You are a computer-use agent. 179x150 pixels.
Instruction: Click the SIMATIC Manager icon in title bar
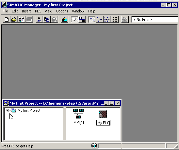point(4,5)
